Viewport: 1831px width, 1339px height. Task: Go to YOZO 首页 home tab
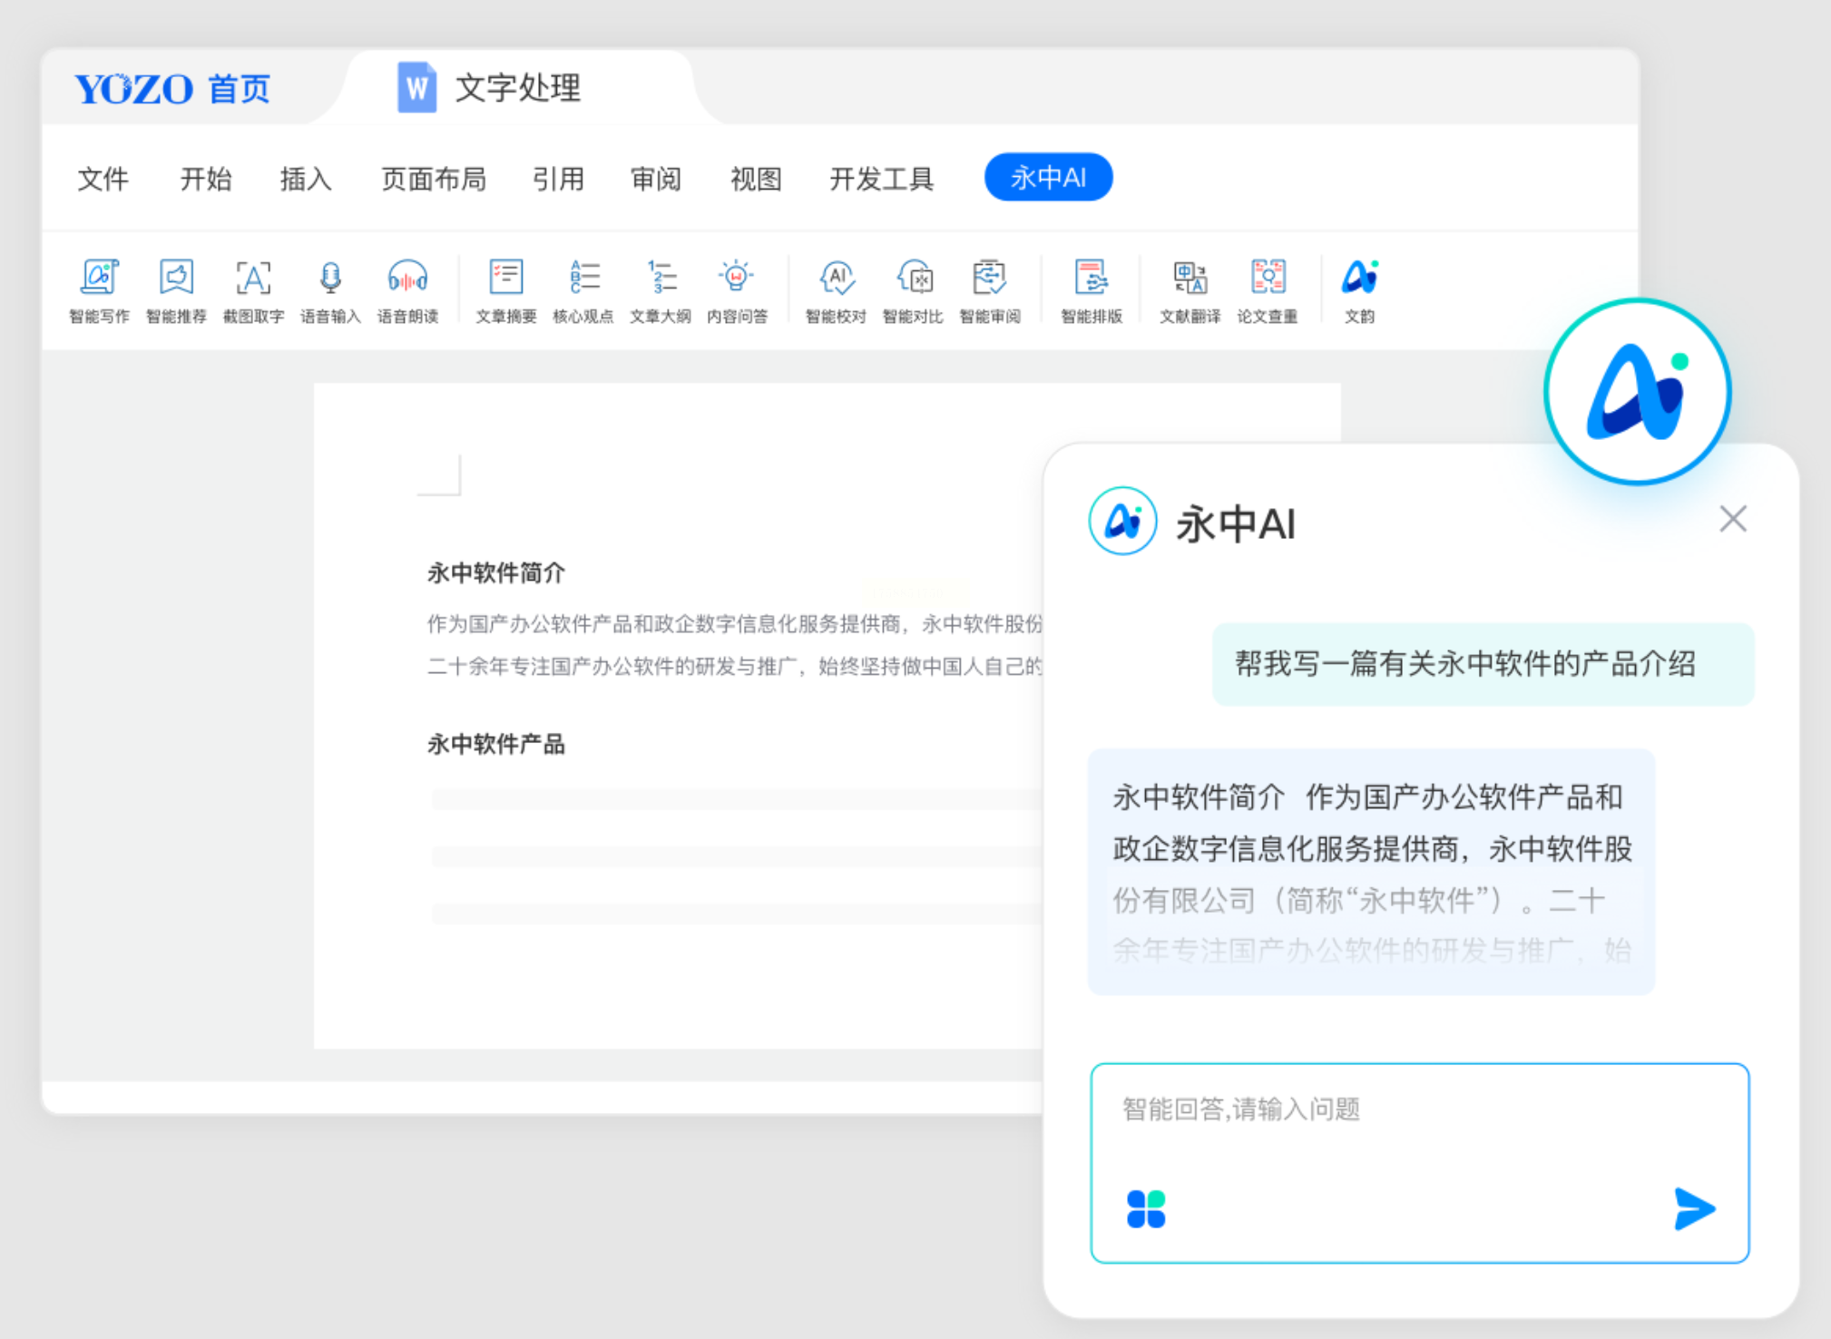[x=172, y=89]
